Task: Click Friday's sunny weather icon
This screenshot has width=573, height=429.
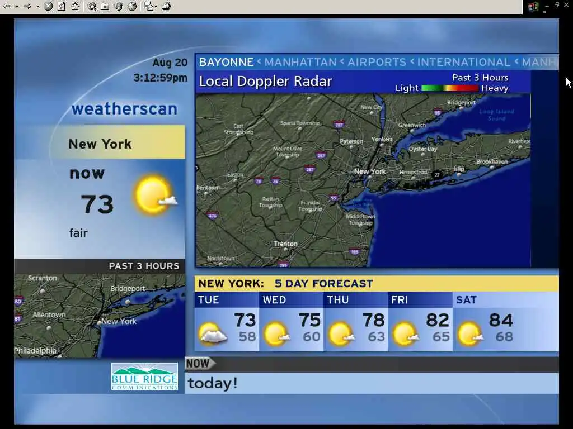Action: point(406,333)
